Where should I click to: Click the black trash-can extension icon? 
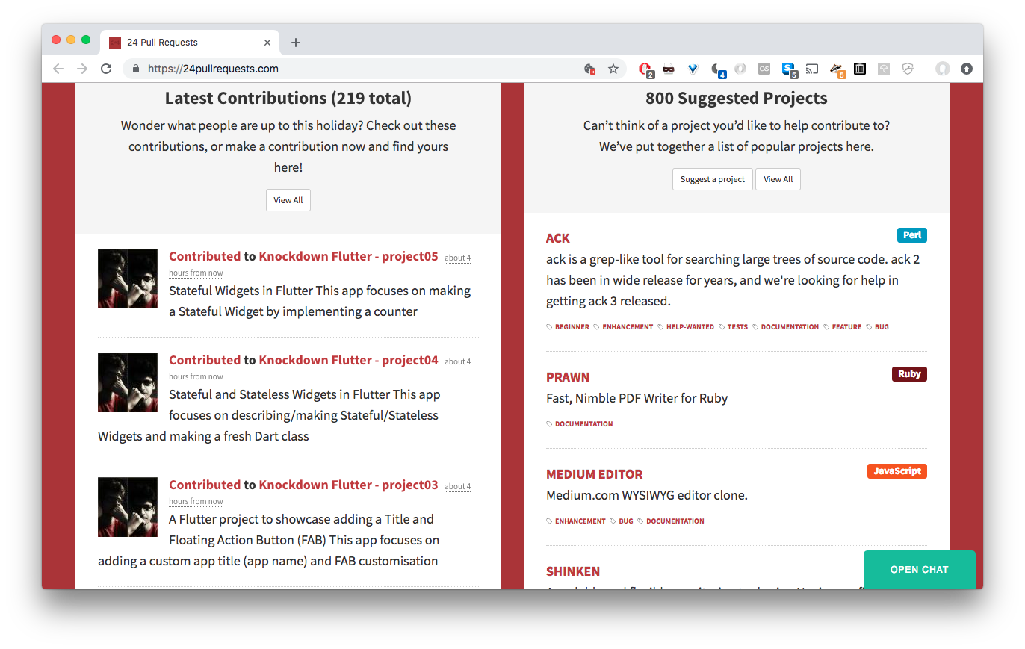point(860,69)
